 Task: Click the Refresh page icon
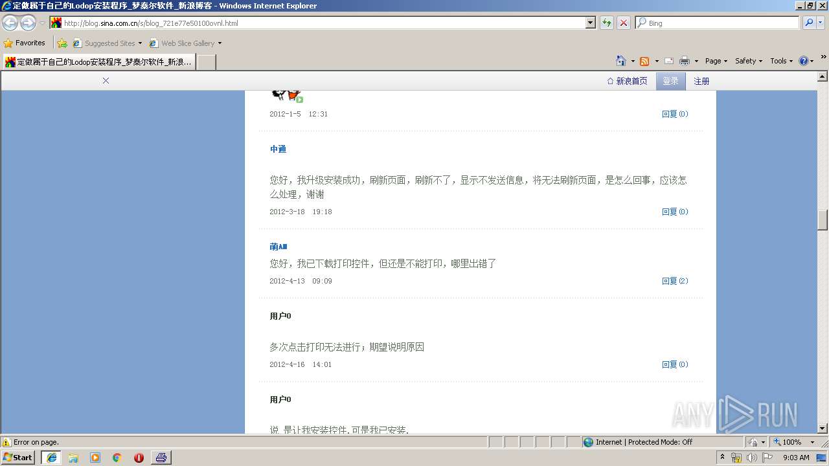(x=607, y=23)
